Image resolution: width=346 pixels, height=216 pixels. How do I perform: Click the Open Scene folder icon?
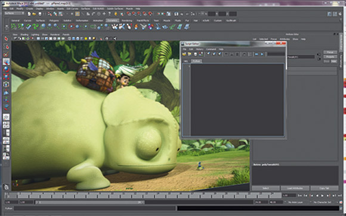[x=34, y=14]
